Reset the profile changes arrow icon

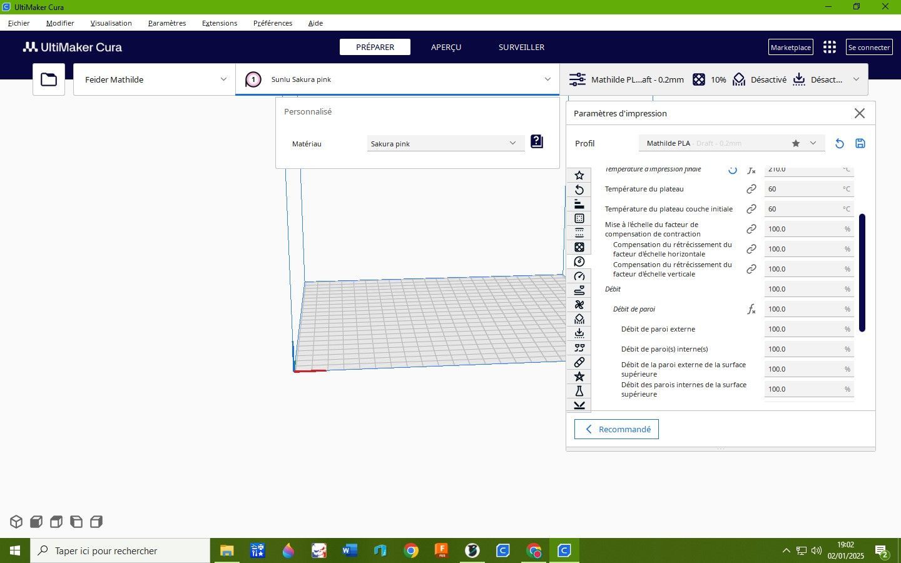click(x=840, y=143)
